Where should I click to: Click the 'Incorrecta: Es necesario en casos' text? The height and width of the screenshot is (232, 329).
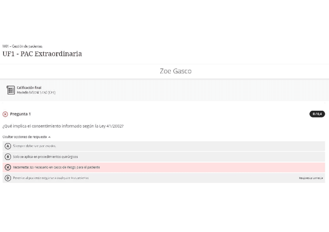pos(56,167)
